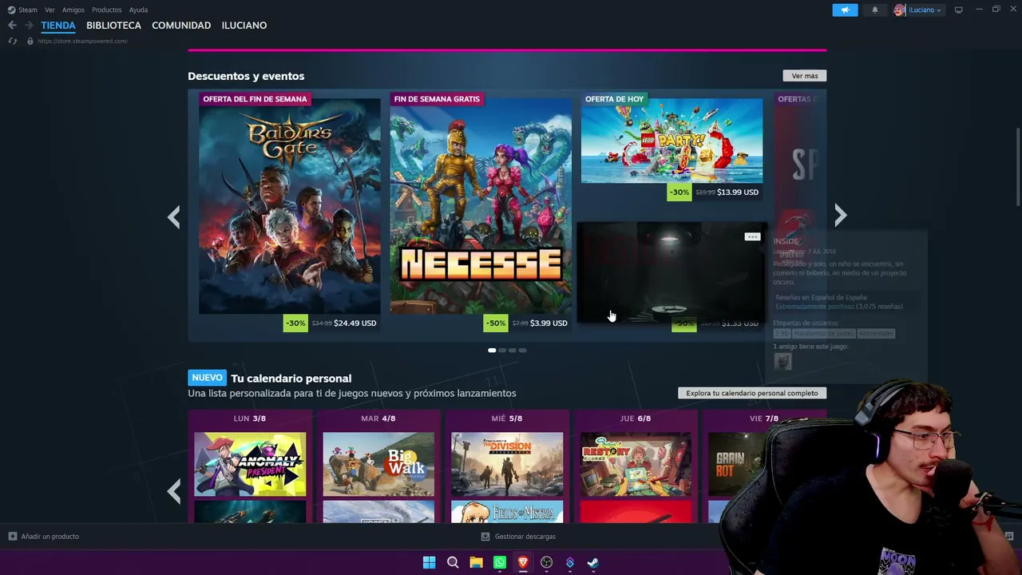Click the padlock icon beside the URL

point(30,41)
